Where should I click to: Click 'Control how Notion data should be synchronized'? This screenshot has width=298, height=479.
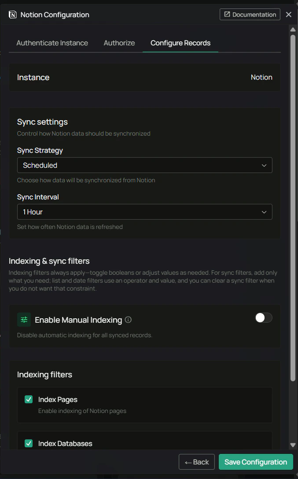click(84, 133)
